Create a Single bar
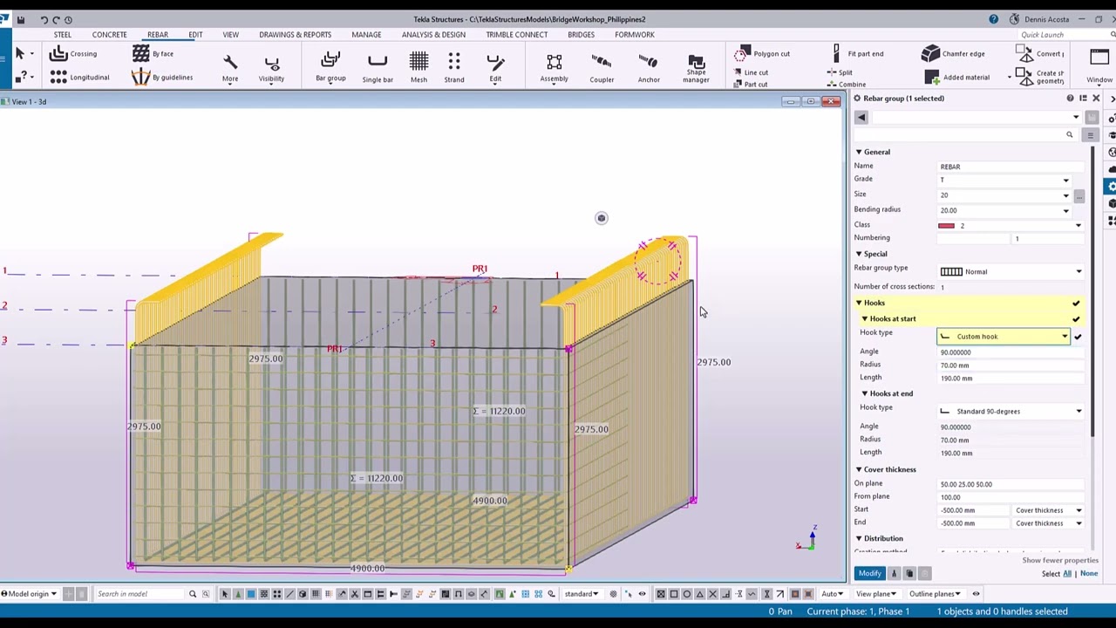1116x628 pixels. click(x=378, y=67)
